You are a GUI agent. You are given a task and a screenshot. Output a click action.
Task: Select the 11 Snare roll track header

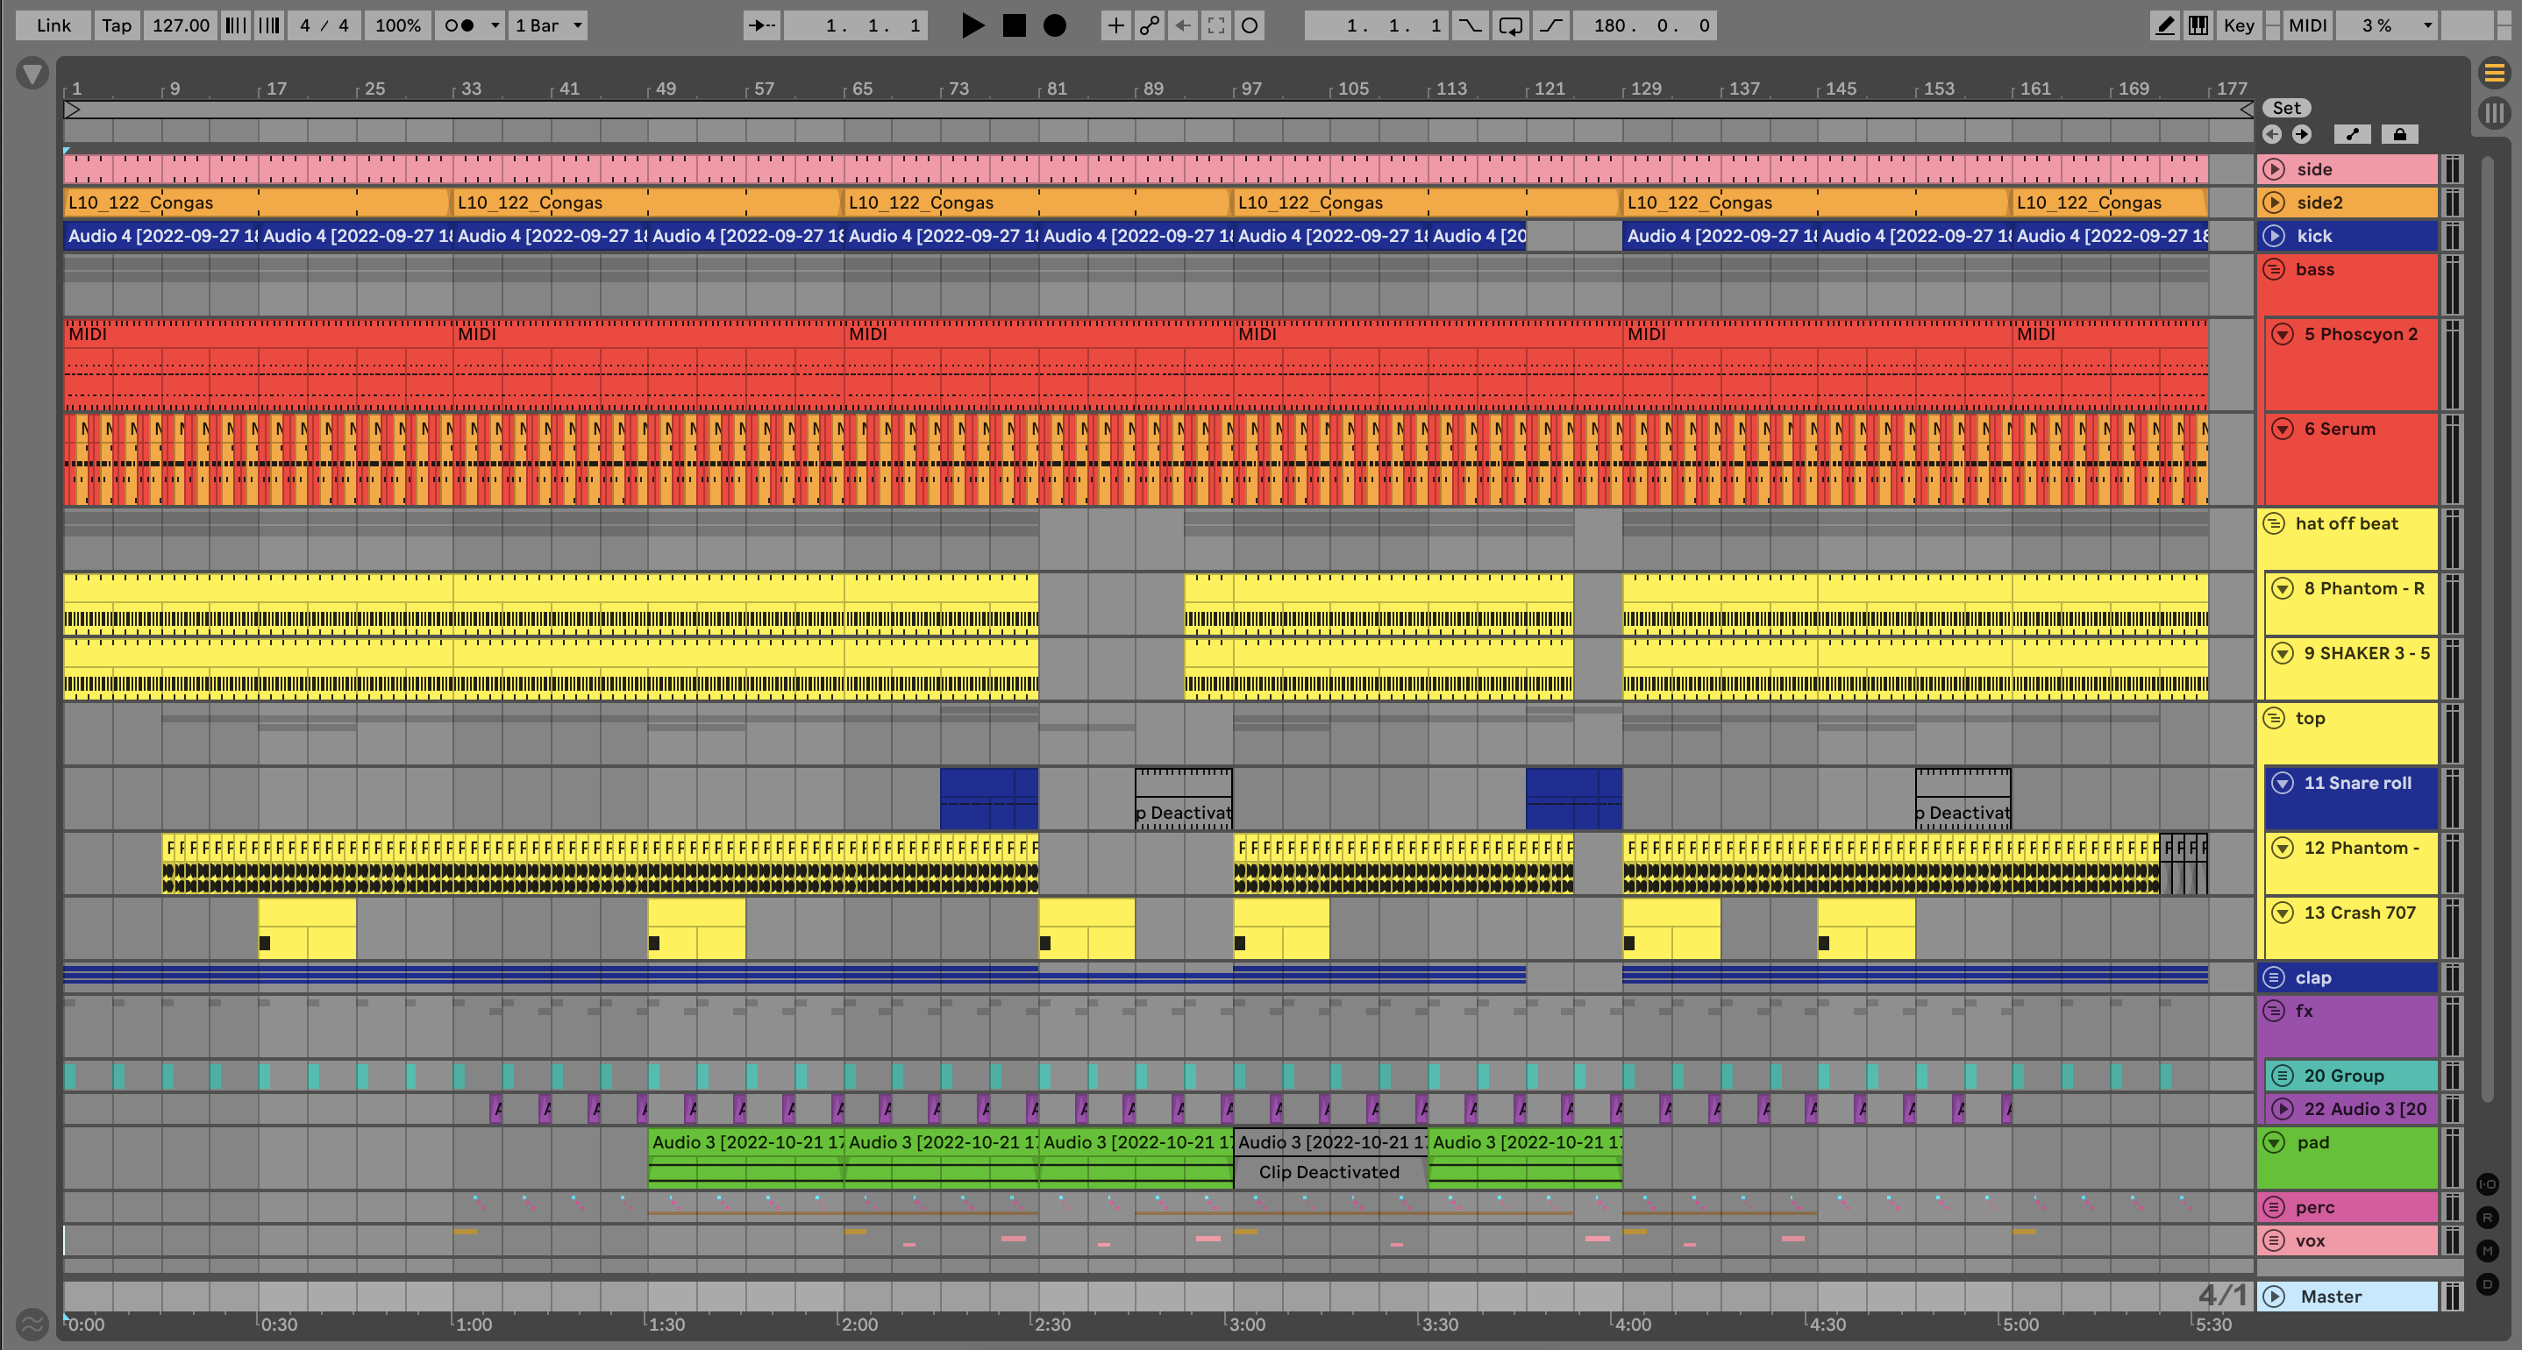pyautogui.click(x=2356, y=783)
